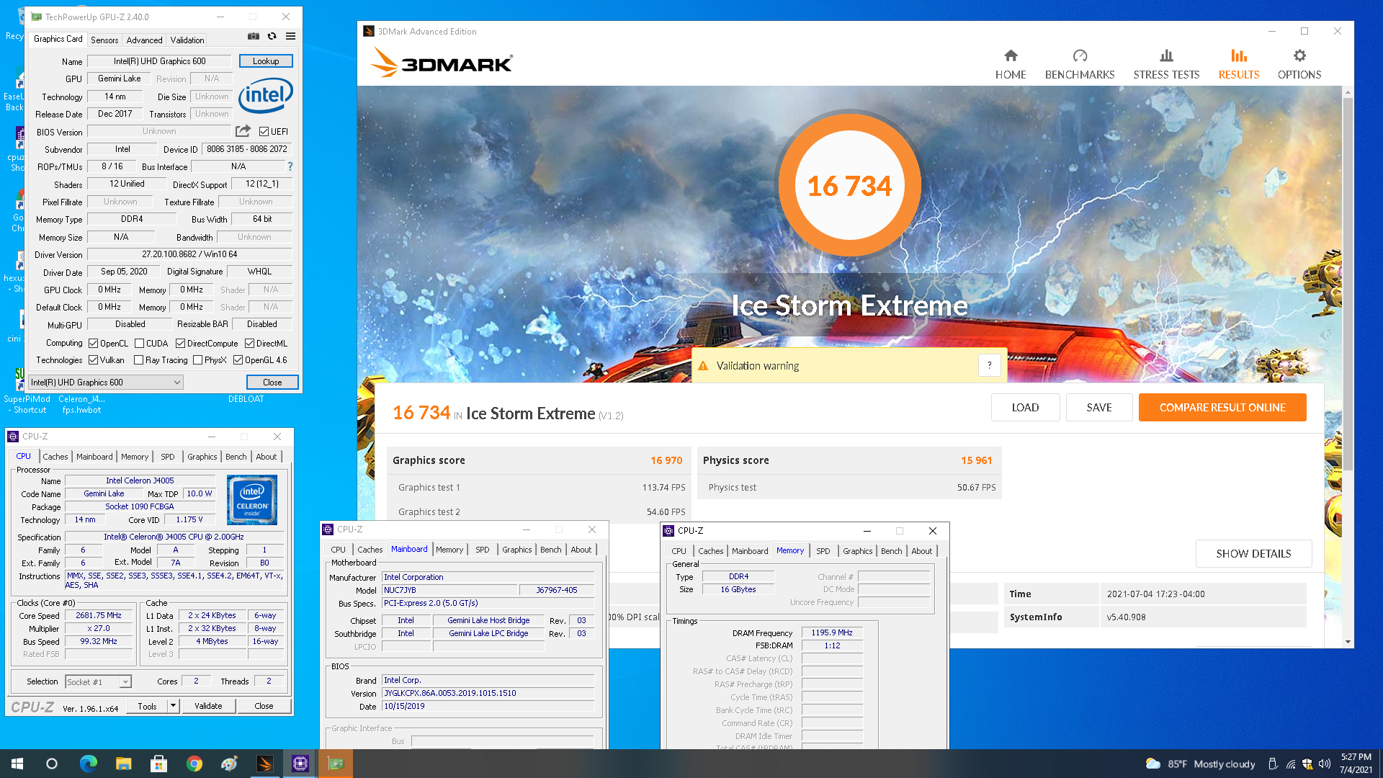The width and height of the screenshot is (1383, 778).
Task: Open the GPU selection dropdown in GPU-Z
Action: pos(106,383)
